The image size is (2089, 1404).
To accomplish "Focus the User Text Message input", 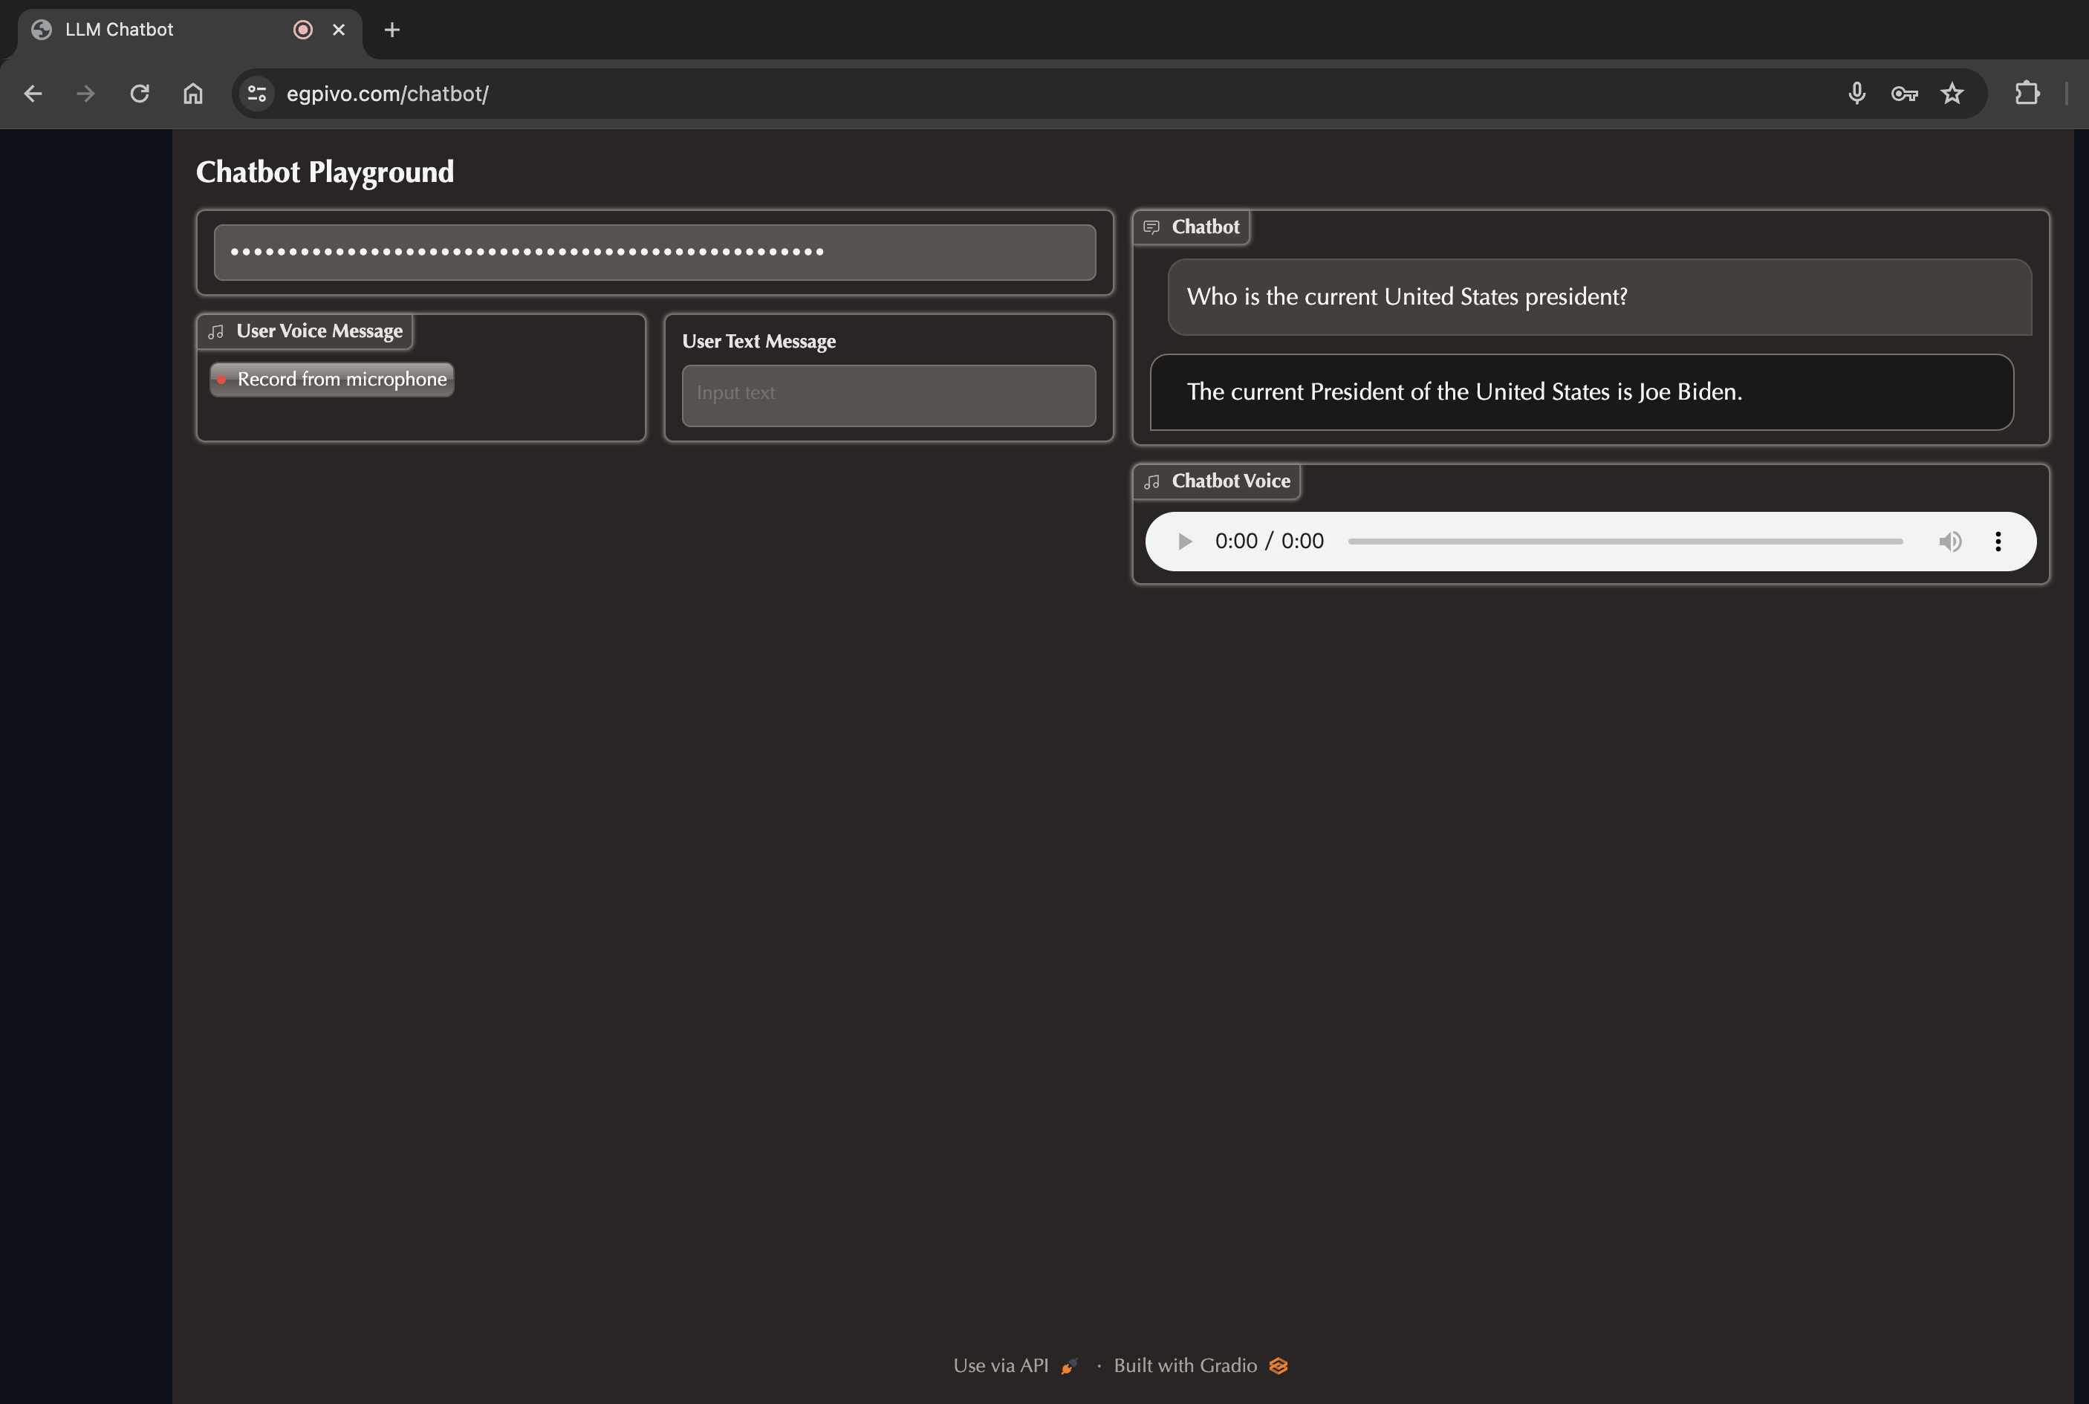I will pos(888,395).
